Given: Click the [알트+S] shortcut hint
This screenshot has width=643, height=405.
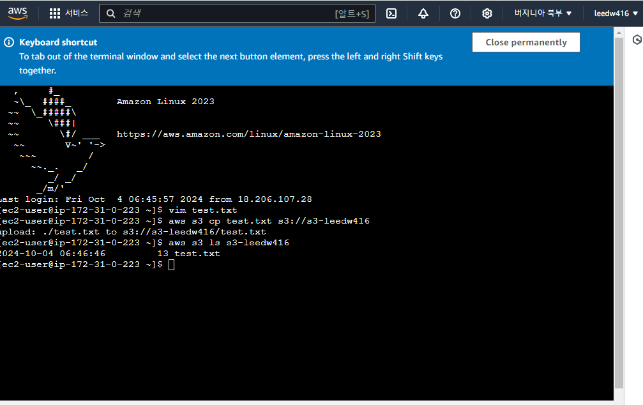Looking at the screenshot, I should [352, 13].
